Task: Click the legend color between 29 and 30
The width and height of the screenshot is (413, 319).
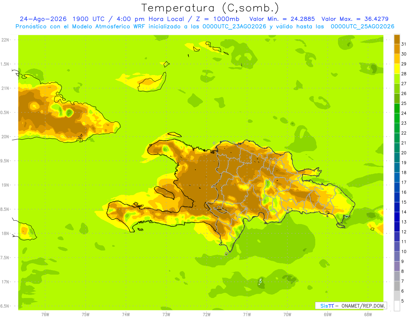Action: click(x=397, y=59)
